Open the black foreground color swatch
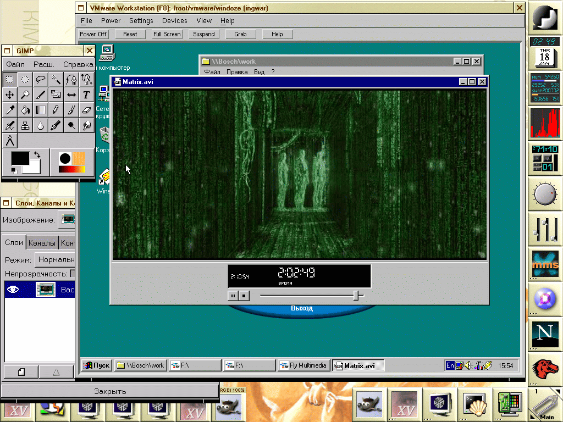The image size is (563, 422). (x=20, y=159)
